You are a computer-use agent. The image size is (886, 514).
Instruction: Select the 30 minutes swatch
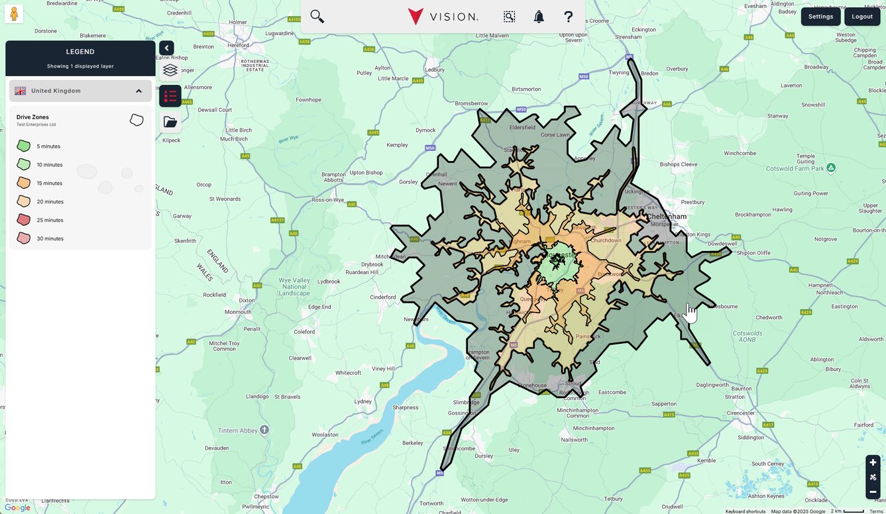click(x=23, y=238)
